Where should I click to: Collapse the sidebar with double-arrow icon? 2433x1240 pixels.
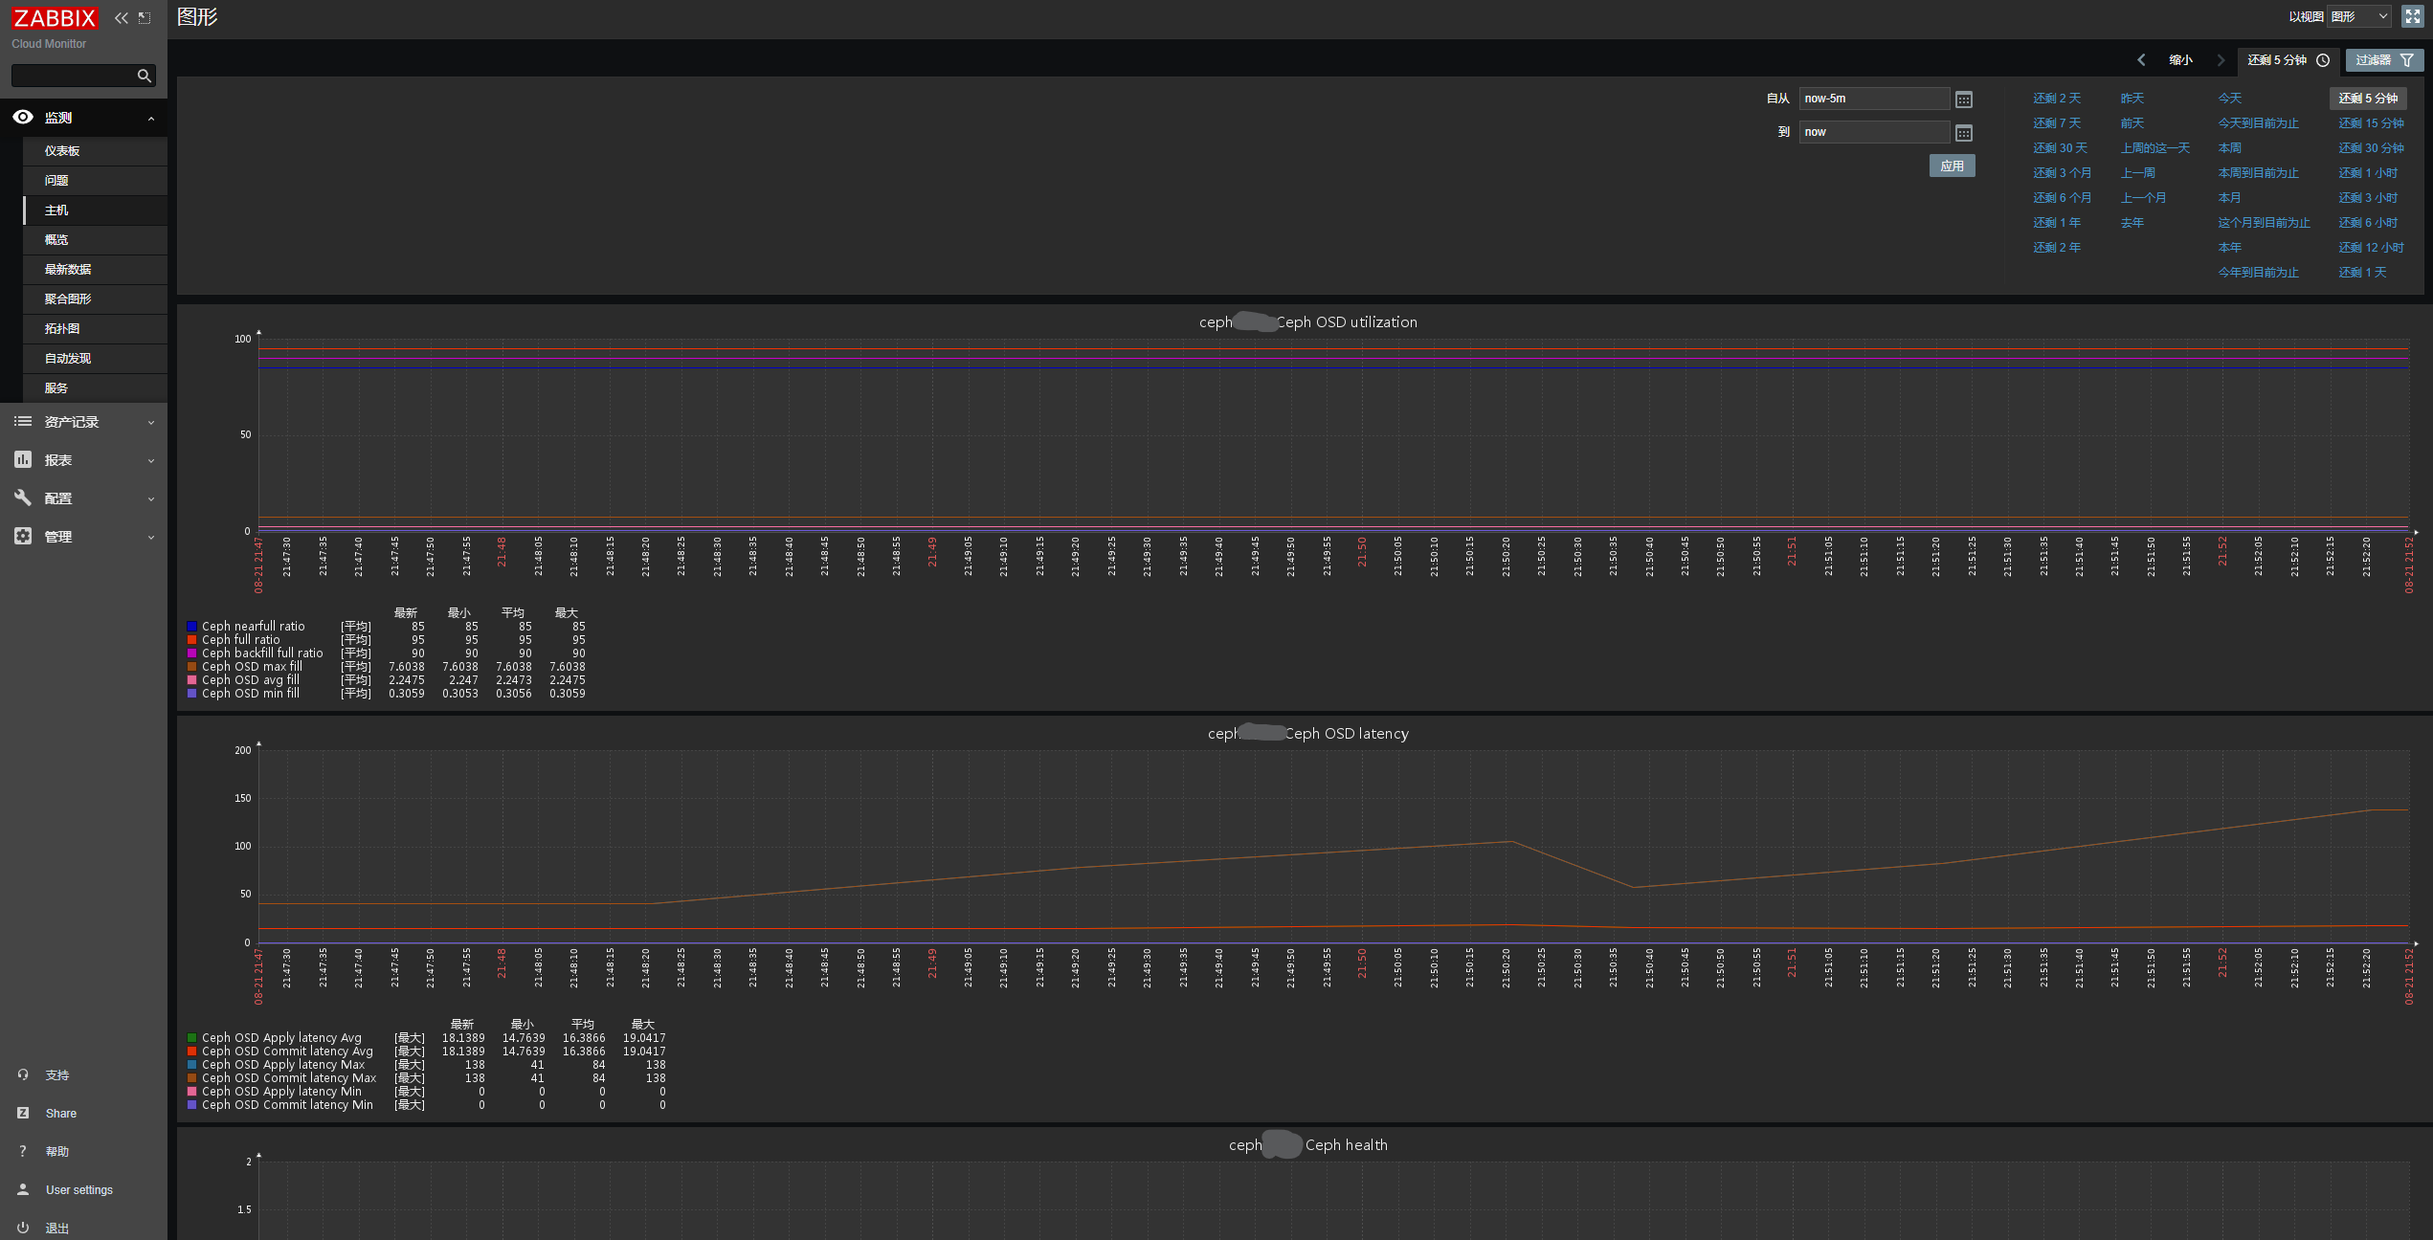tap(122, 18)
